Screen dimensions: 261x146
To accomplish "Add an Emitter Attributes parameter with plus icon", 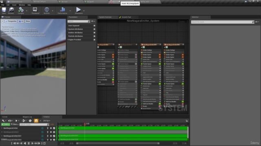I will point(94,32).
